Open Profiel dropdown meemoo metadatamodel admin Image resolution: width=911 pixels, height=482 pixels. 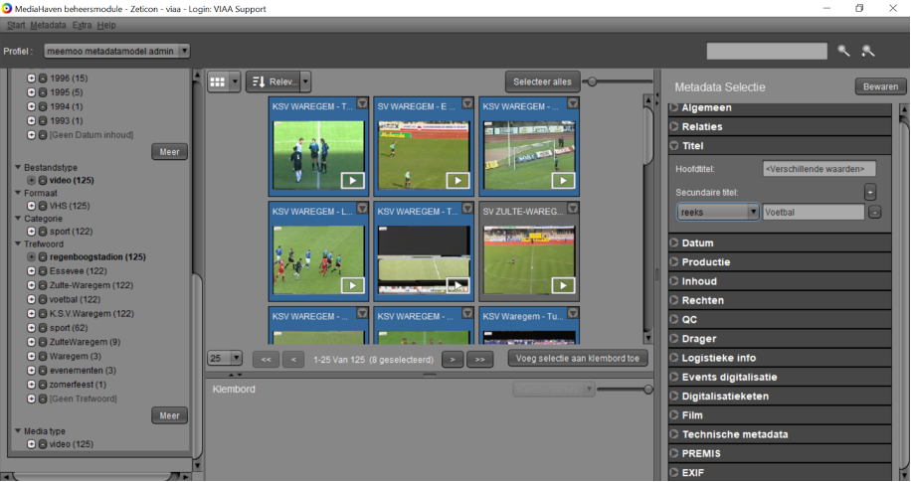tap(116, 51)
